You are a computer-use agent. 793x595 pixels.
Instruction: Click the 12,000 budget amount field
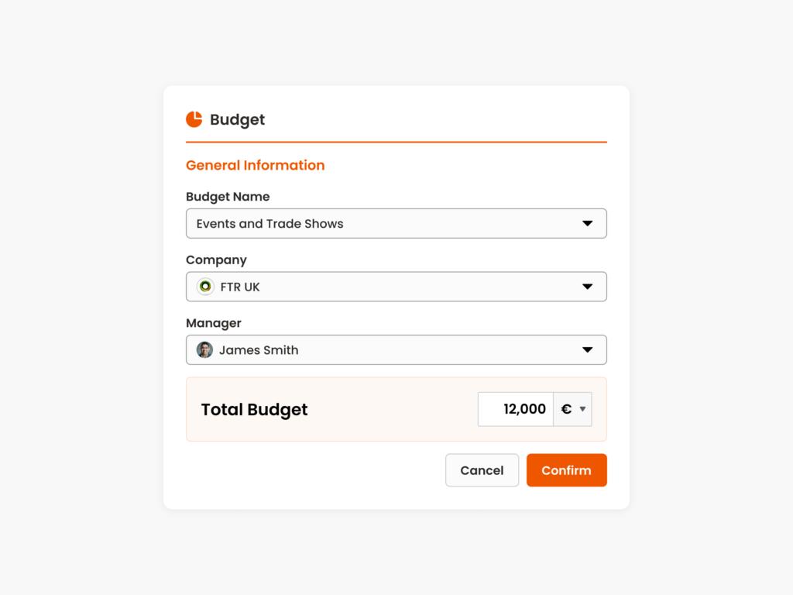tap(516, 409)
